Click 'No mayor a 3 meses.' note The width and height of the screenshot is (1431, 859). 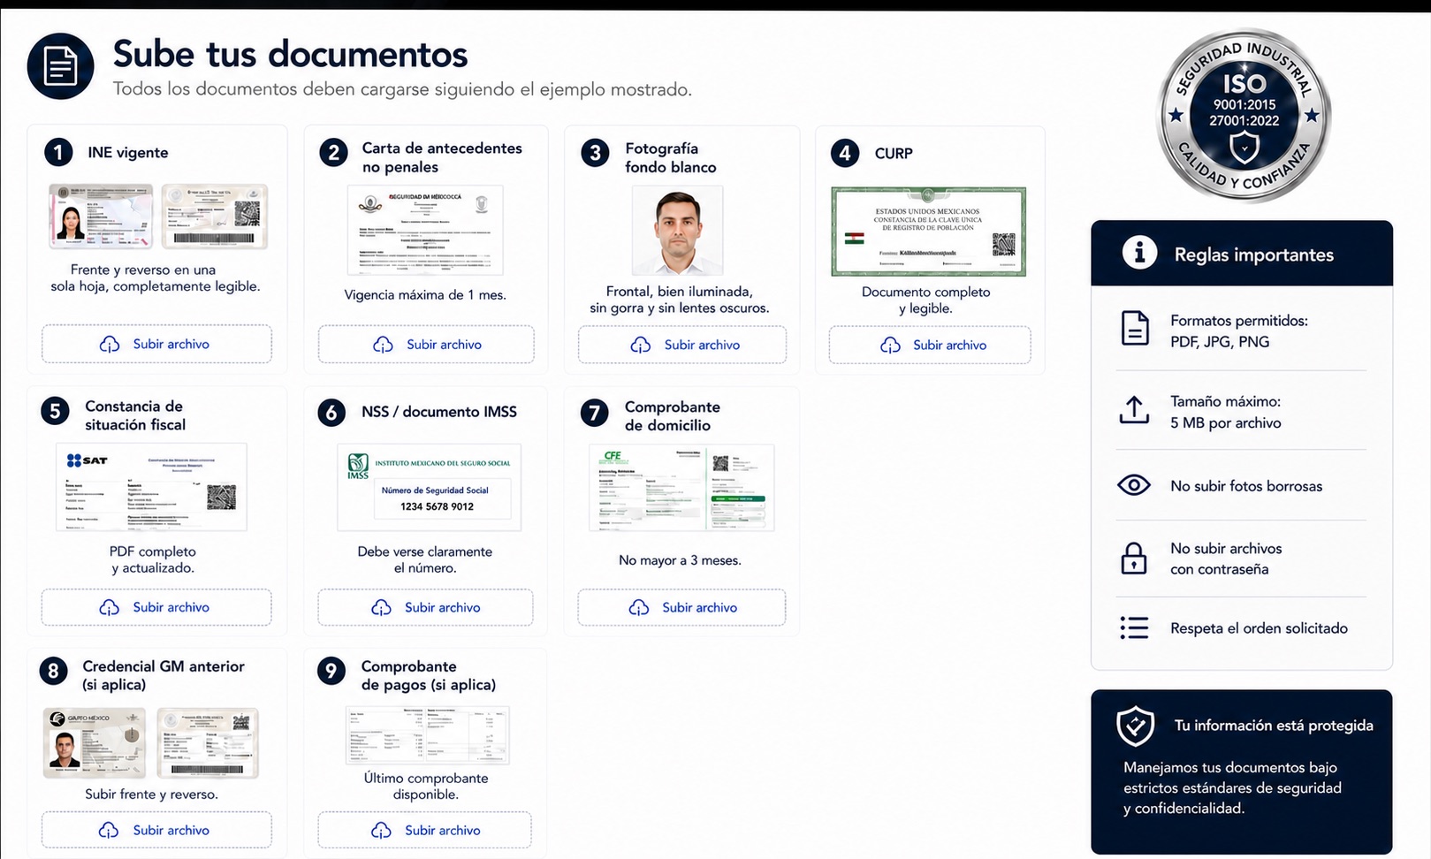680,560
